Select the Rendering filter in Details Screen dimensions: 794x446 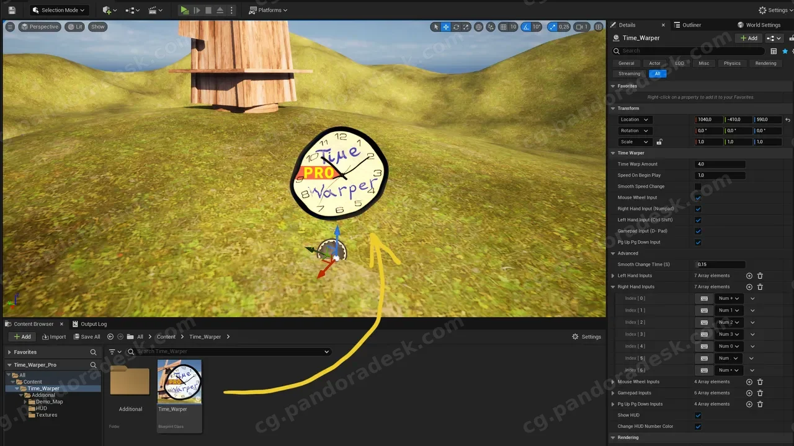pos(765,63)
